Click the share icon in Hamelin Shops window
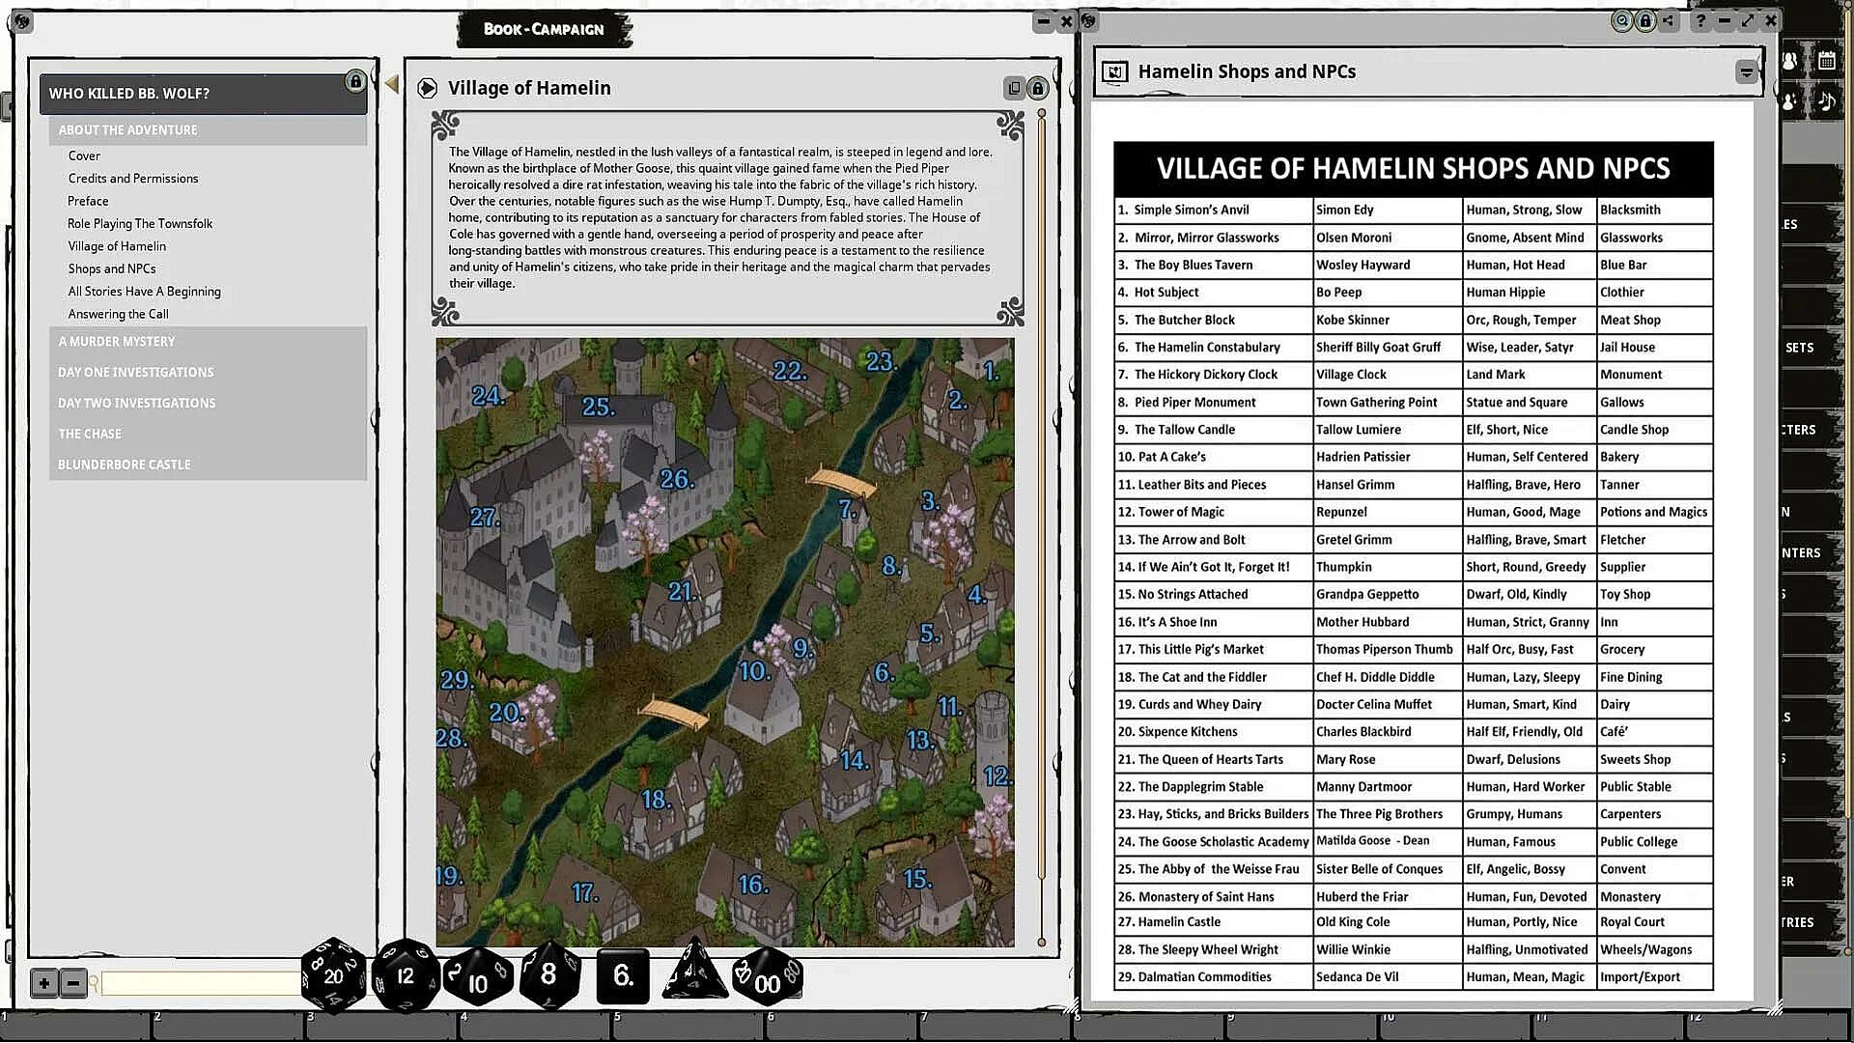Screen dimensions: 1854x1043 (1669, 20)
